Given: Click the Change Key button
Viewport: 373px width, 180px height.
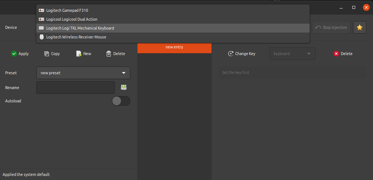Looking at the screenshot, I should (242, 54).
